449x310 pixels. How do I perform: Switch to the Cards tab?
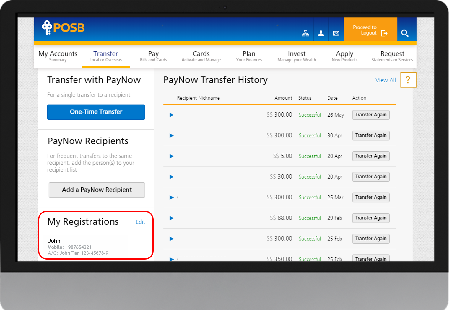(x=201, y=56)
